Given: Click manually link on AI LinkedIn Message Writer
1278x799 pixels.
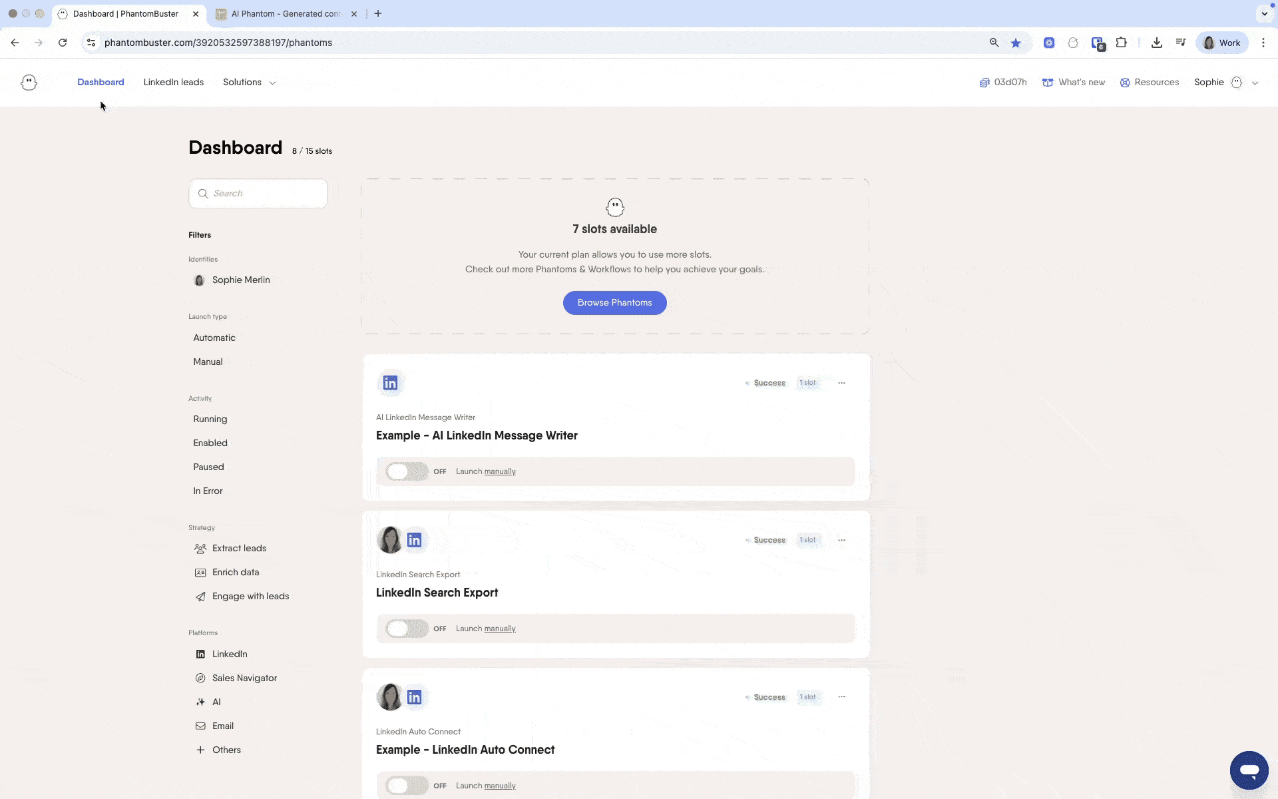Looking at the screenshot, I should (x=500, y=471).
